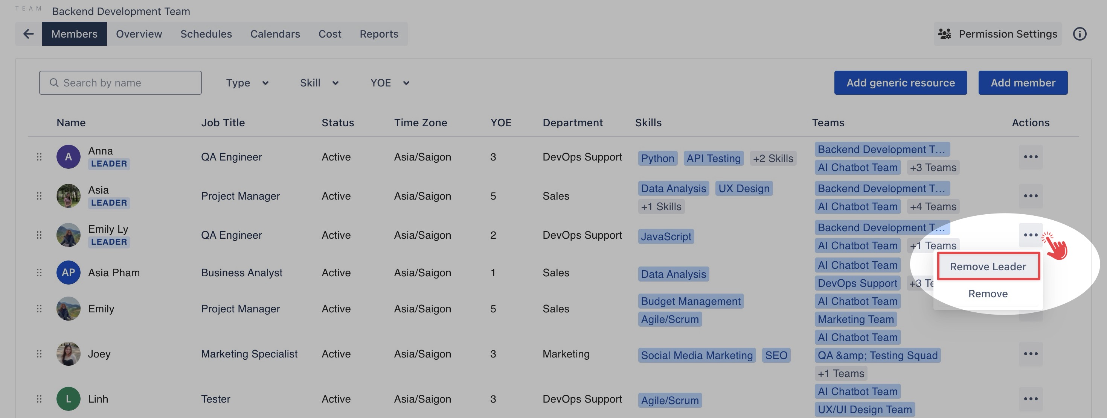Select Remove in the actions menu
1107x418 pixels.
click(988, 294)
